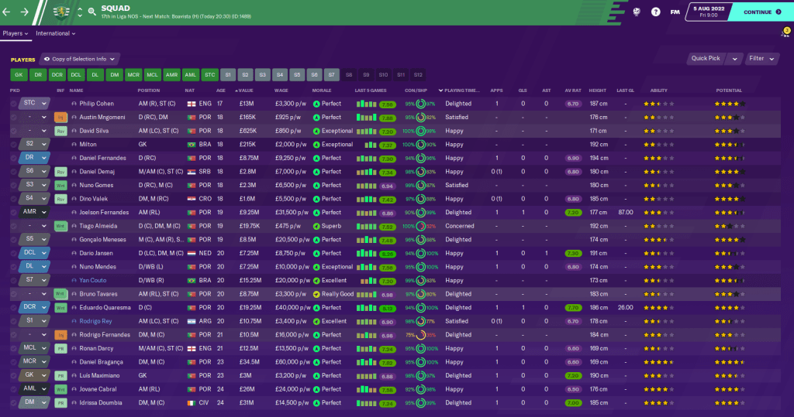Expand the Copy of Selection Info dropdown
The image size is (794, 417).
tap(81, 59)
